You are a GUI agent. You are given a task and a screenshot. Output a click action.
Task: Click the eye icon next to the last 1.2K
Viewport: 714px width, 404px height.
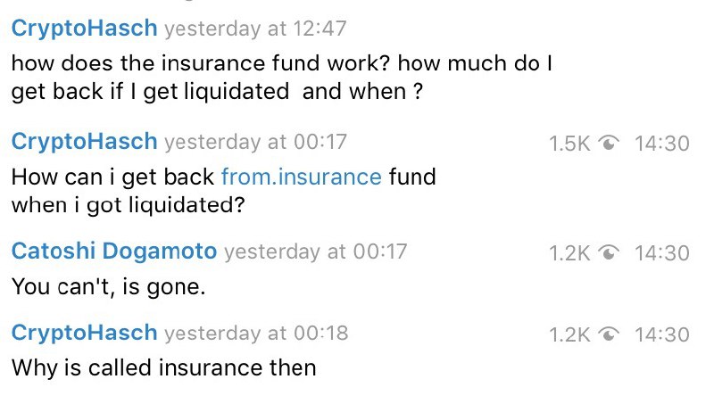pyautogui.click(x=609, y=334)
